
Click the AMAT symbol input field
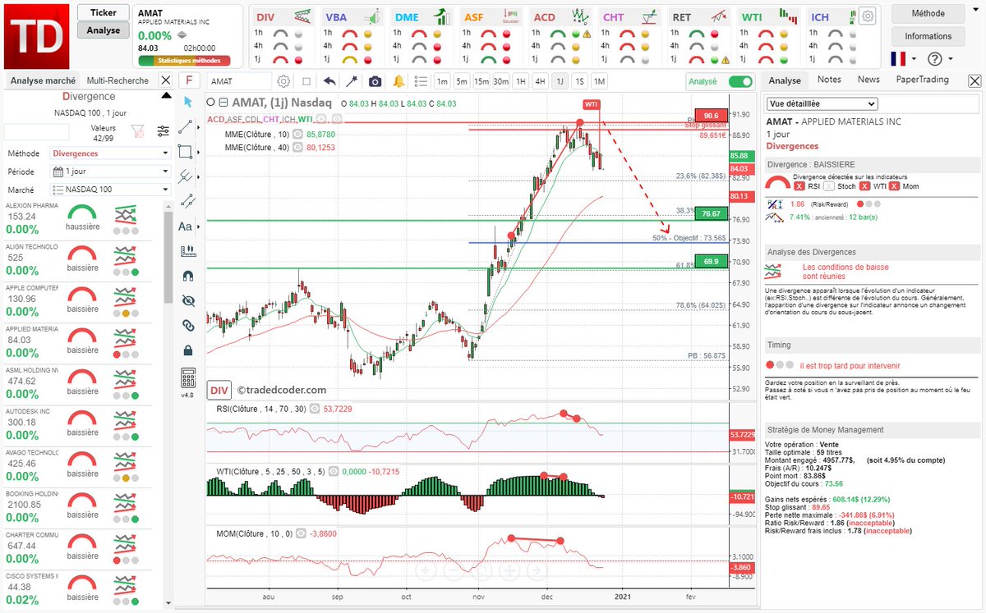coord(239,81)
